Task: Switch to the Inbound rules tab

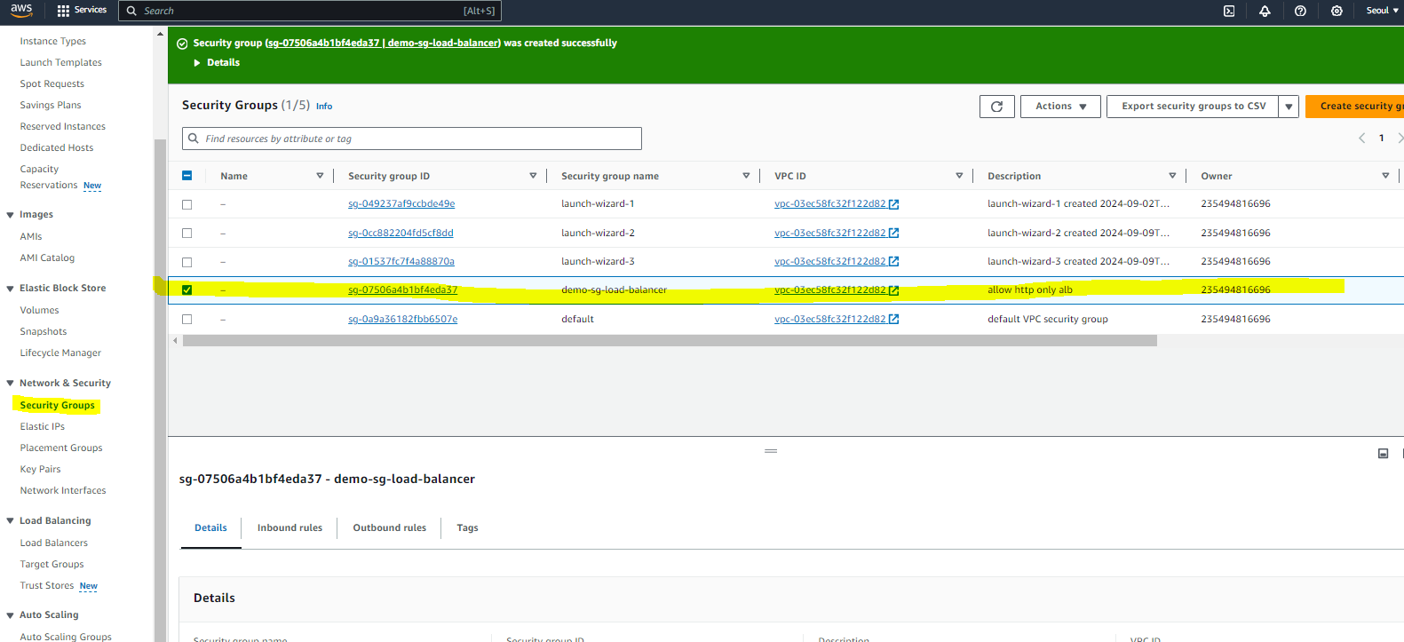Action: [x=290, y=527]
